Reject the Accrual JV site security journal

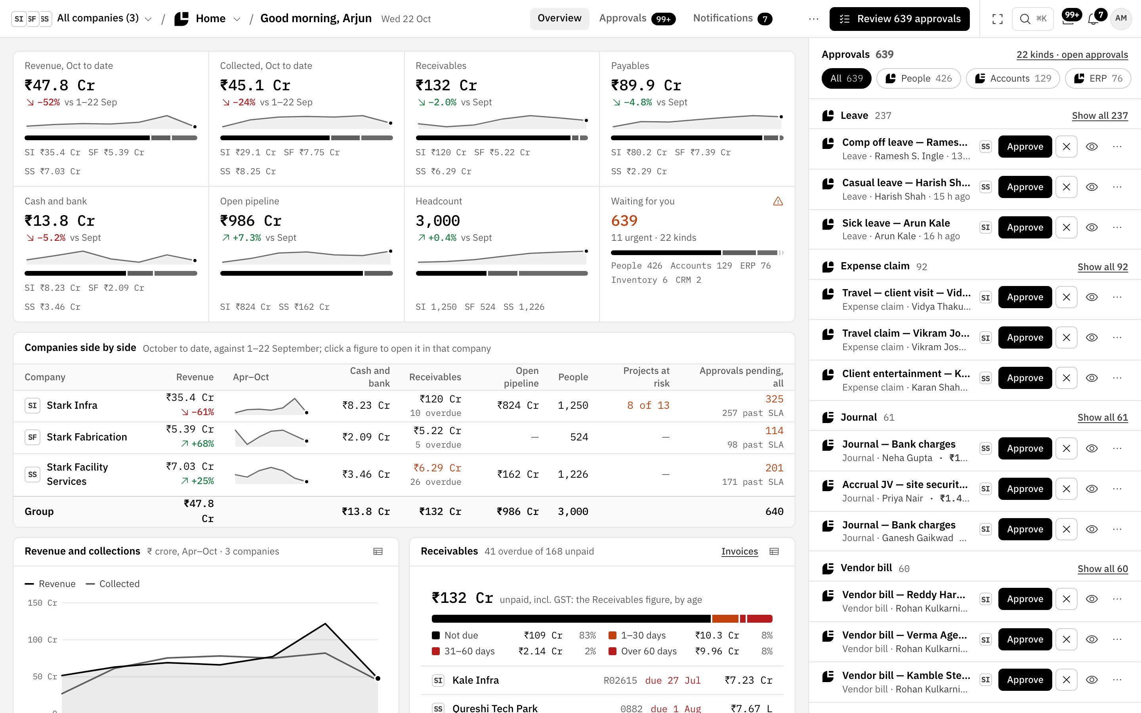(1067, 489)
